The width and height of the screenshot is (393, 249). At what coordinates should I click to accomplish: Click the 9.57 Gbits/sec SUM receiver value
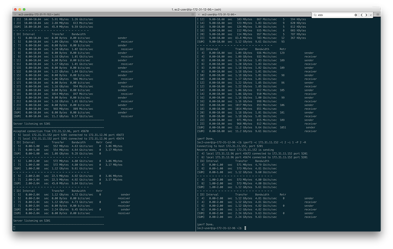click(82, 116)
